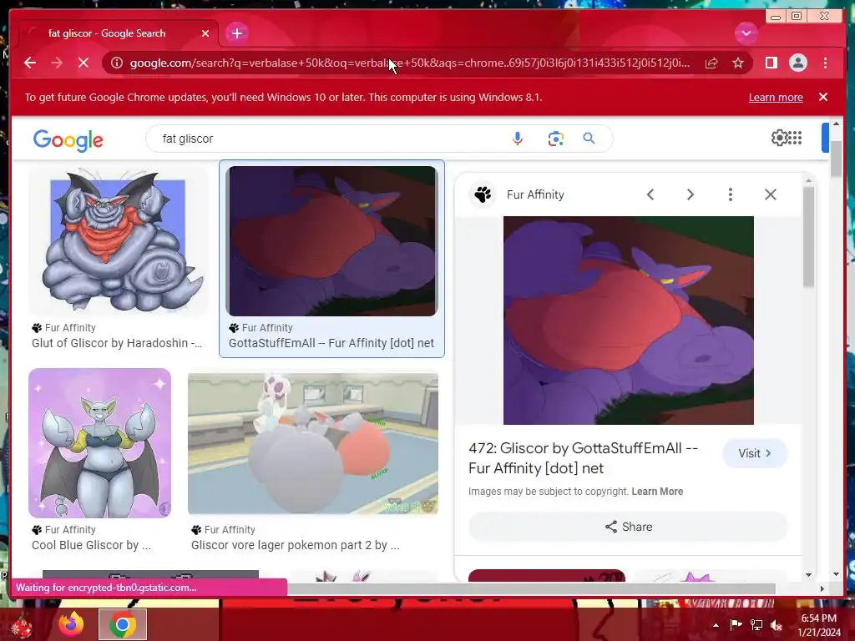Open 'GottaStuffEmAll -- Fur Affinity' result thumbnail
Image resolution: width=855 pixels, height=641 pixels.
pyautogui.click(x=332, y=241)
